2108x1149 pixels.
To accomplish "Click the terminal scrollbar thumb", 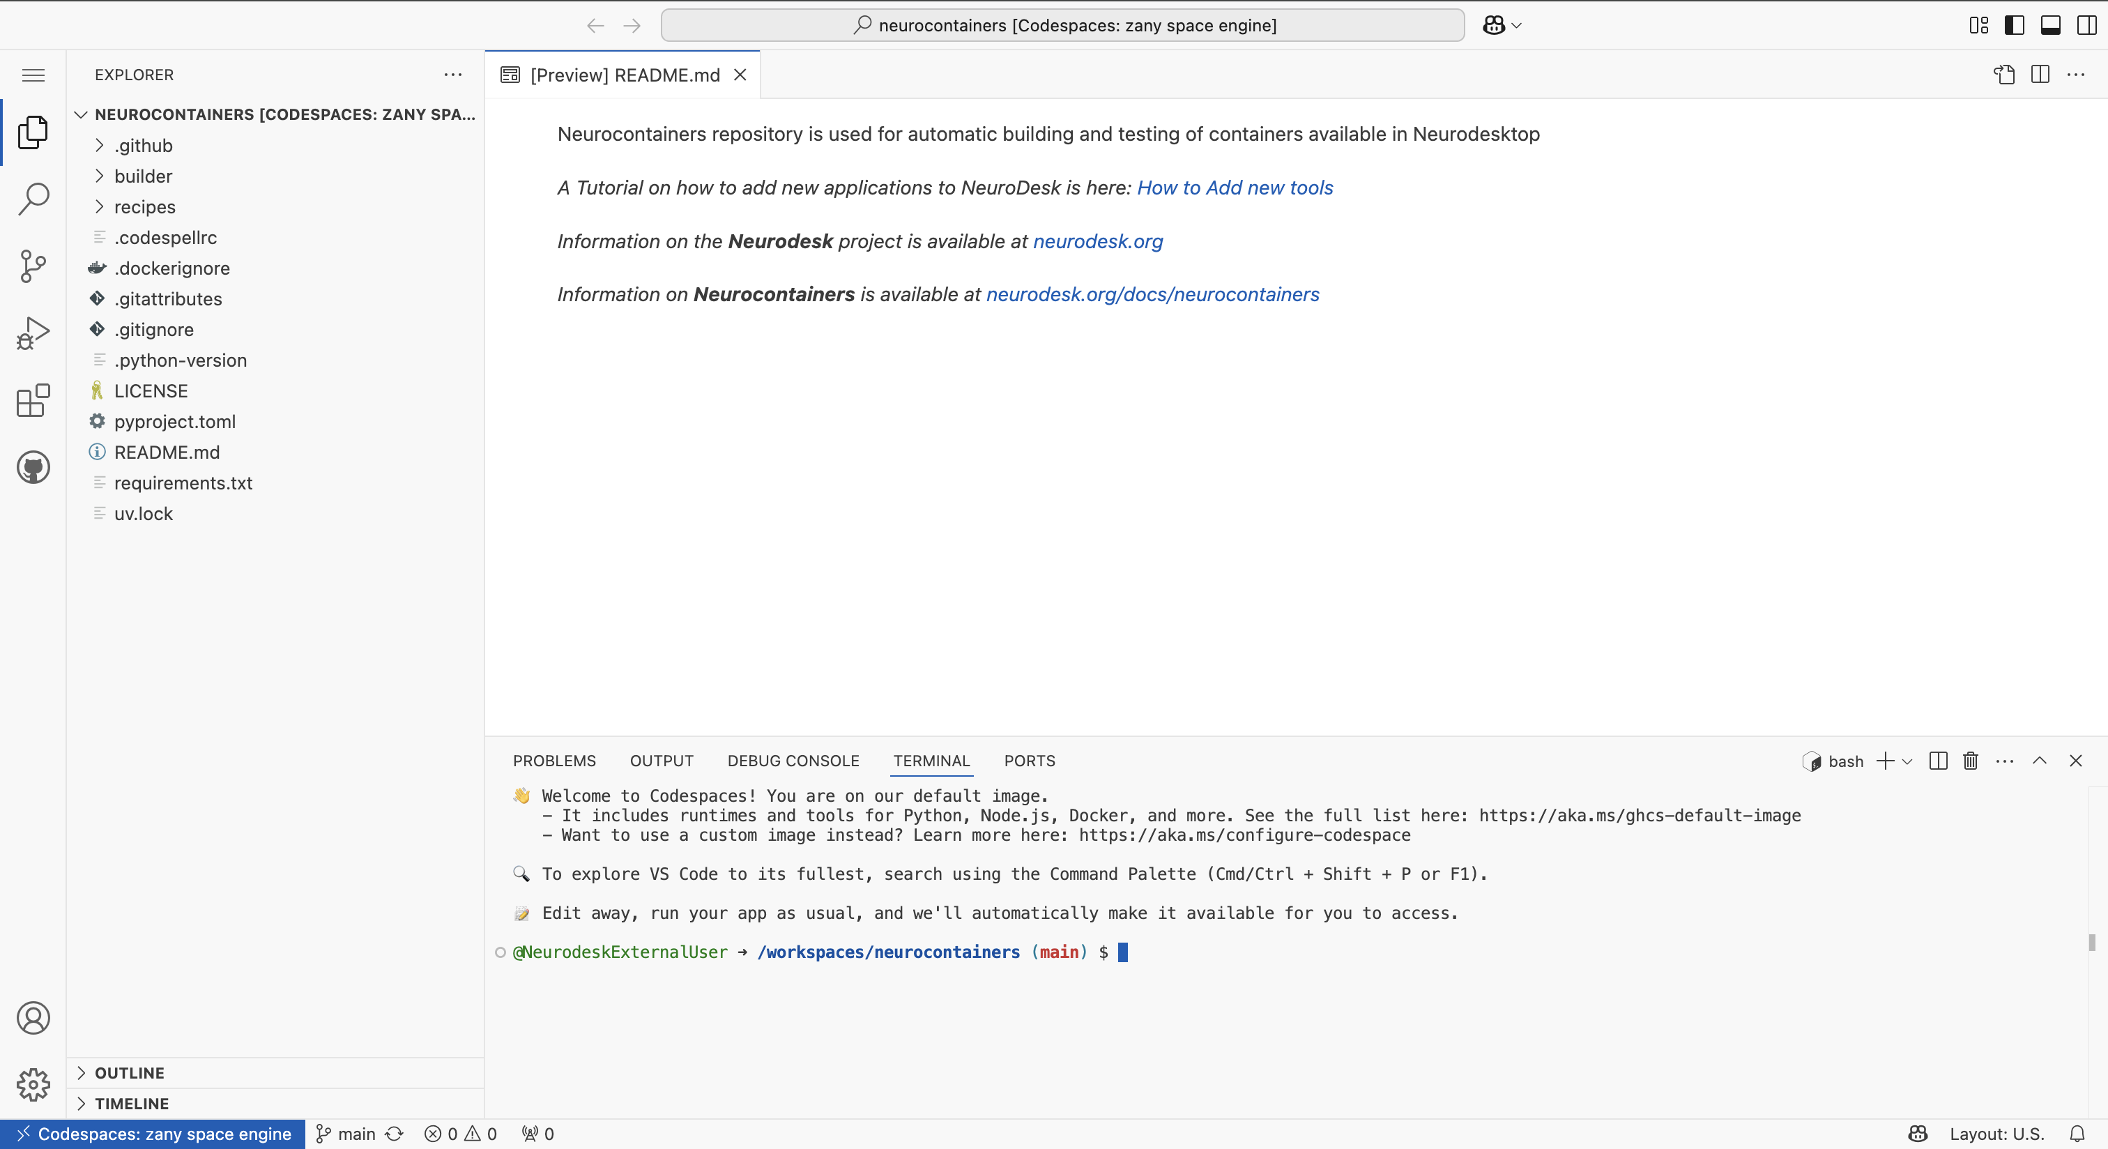I will click(x=2092, y=943).
